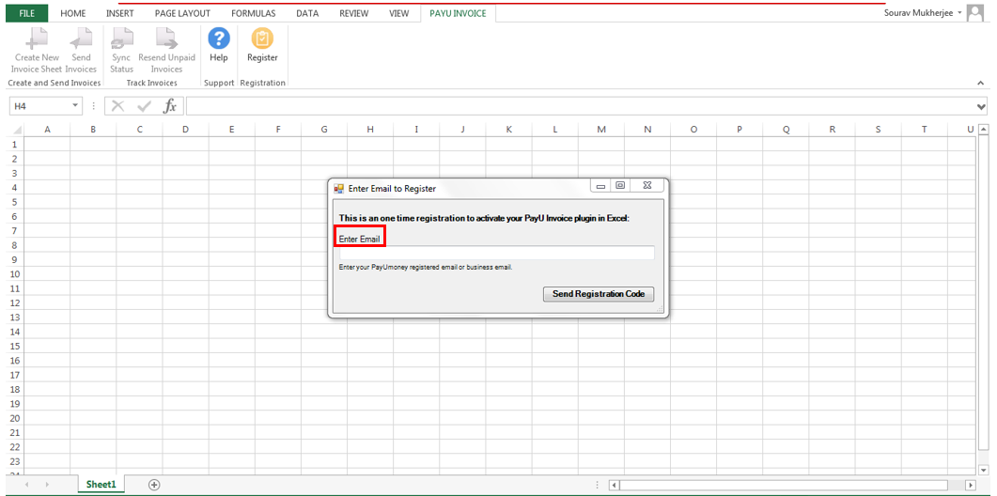Switch to the INSERT tab

coord(120,13)
